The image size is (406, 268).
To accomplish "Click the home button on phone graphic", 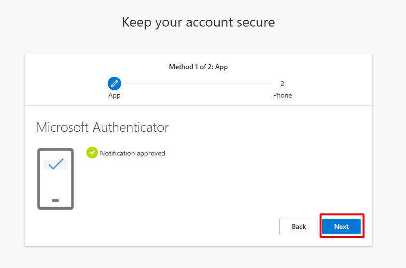I will click(x=56, y=200).
